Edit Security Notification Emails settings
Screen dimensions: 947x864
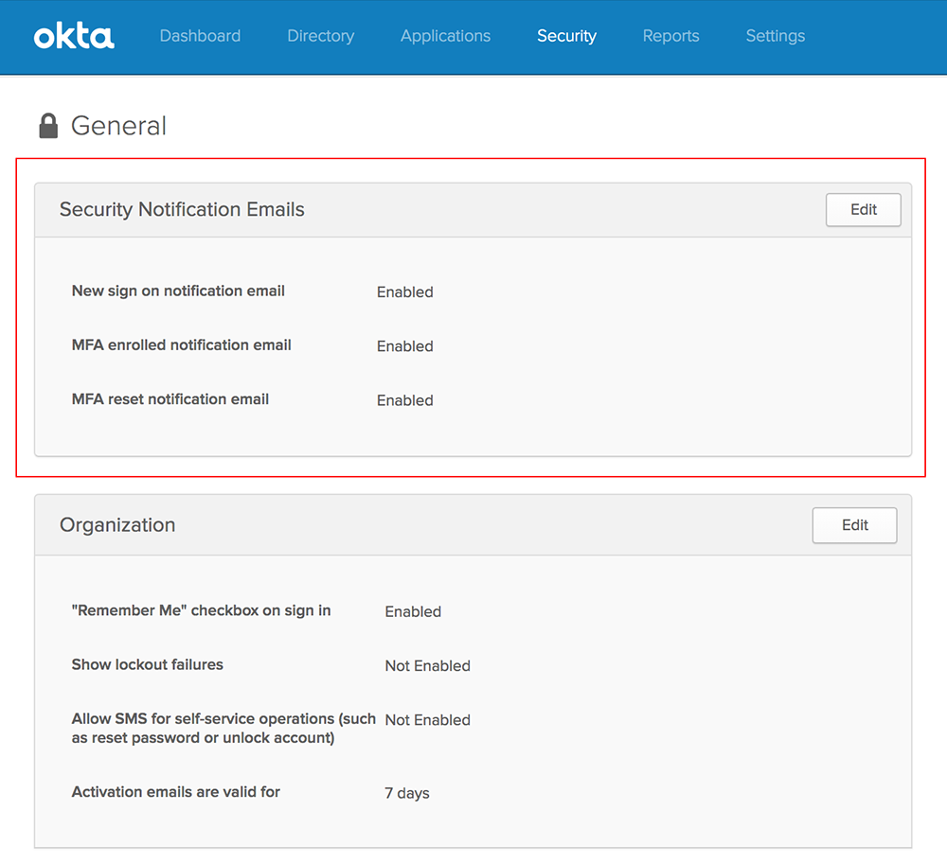click(863, 209)
